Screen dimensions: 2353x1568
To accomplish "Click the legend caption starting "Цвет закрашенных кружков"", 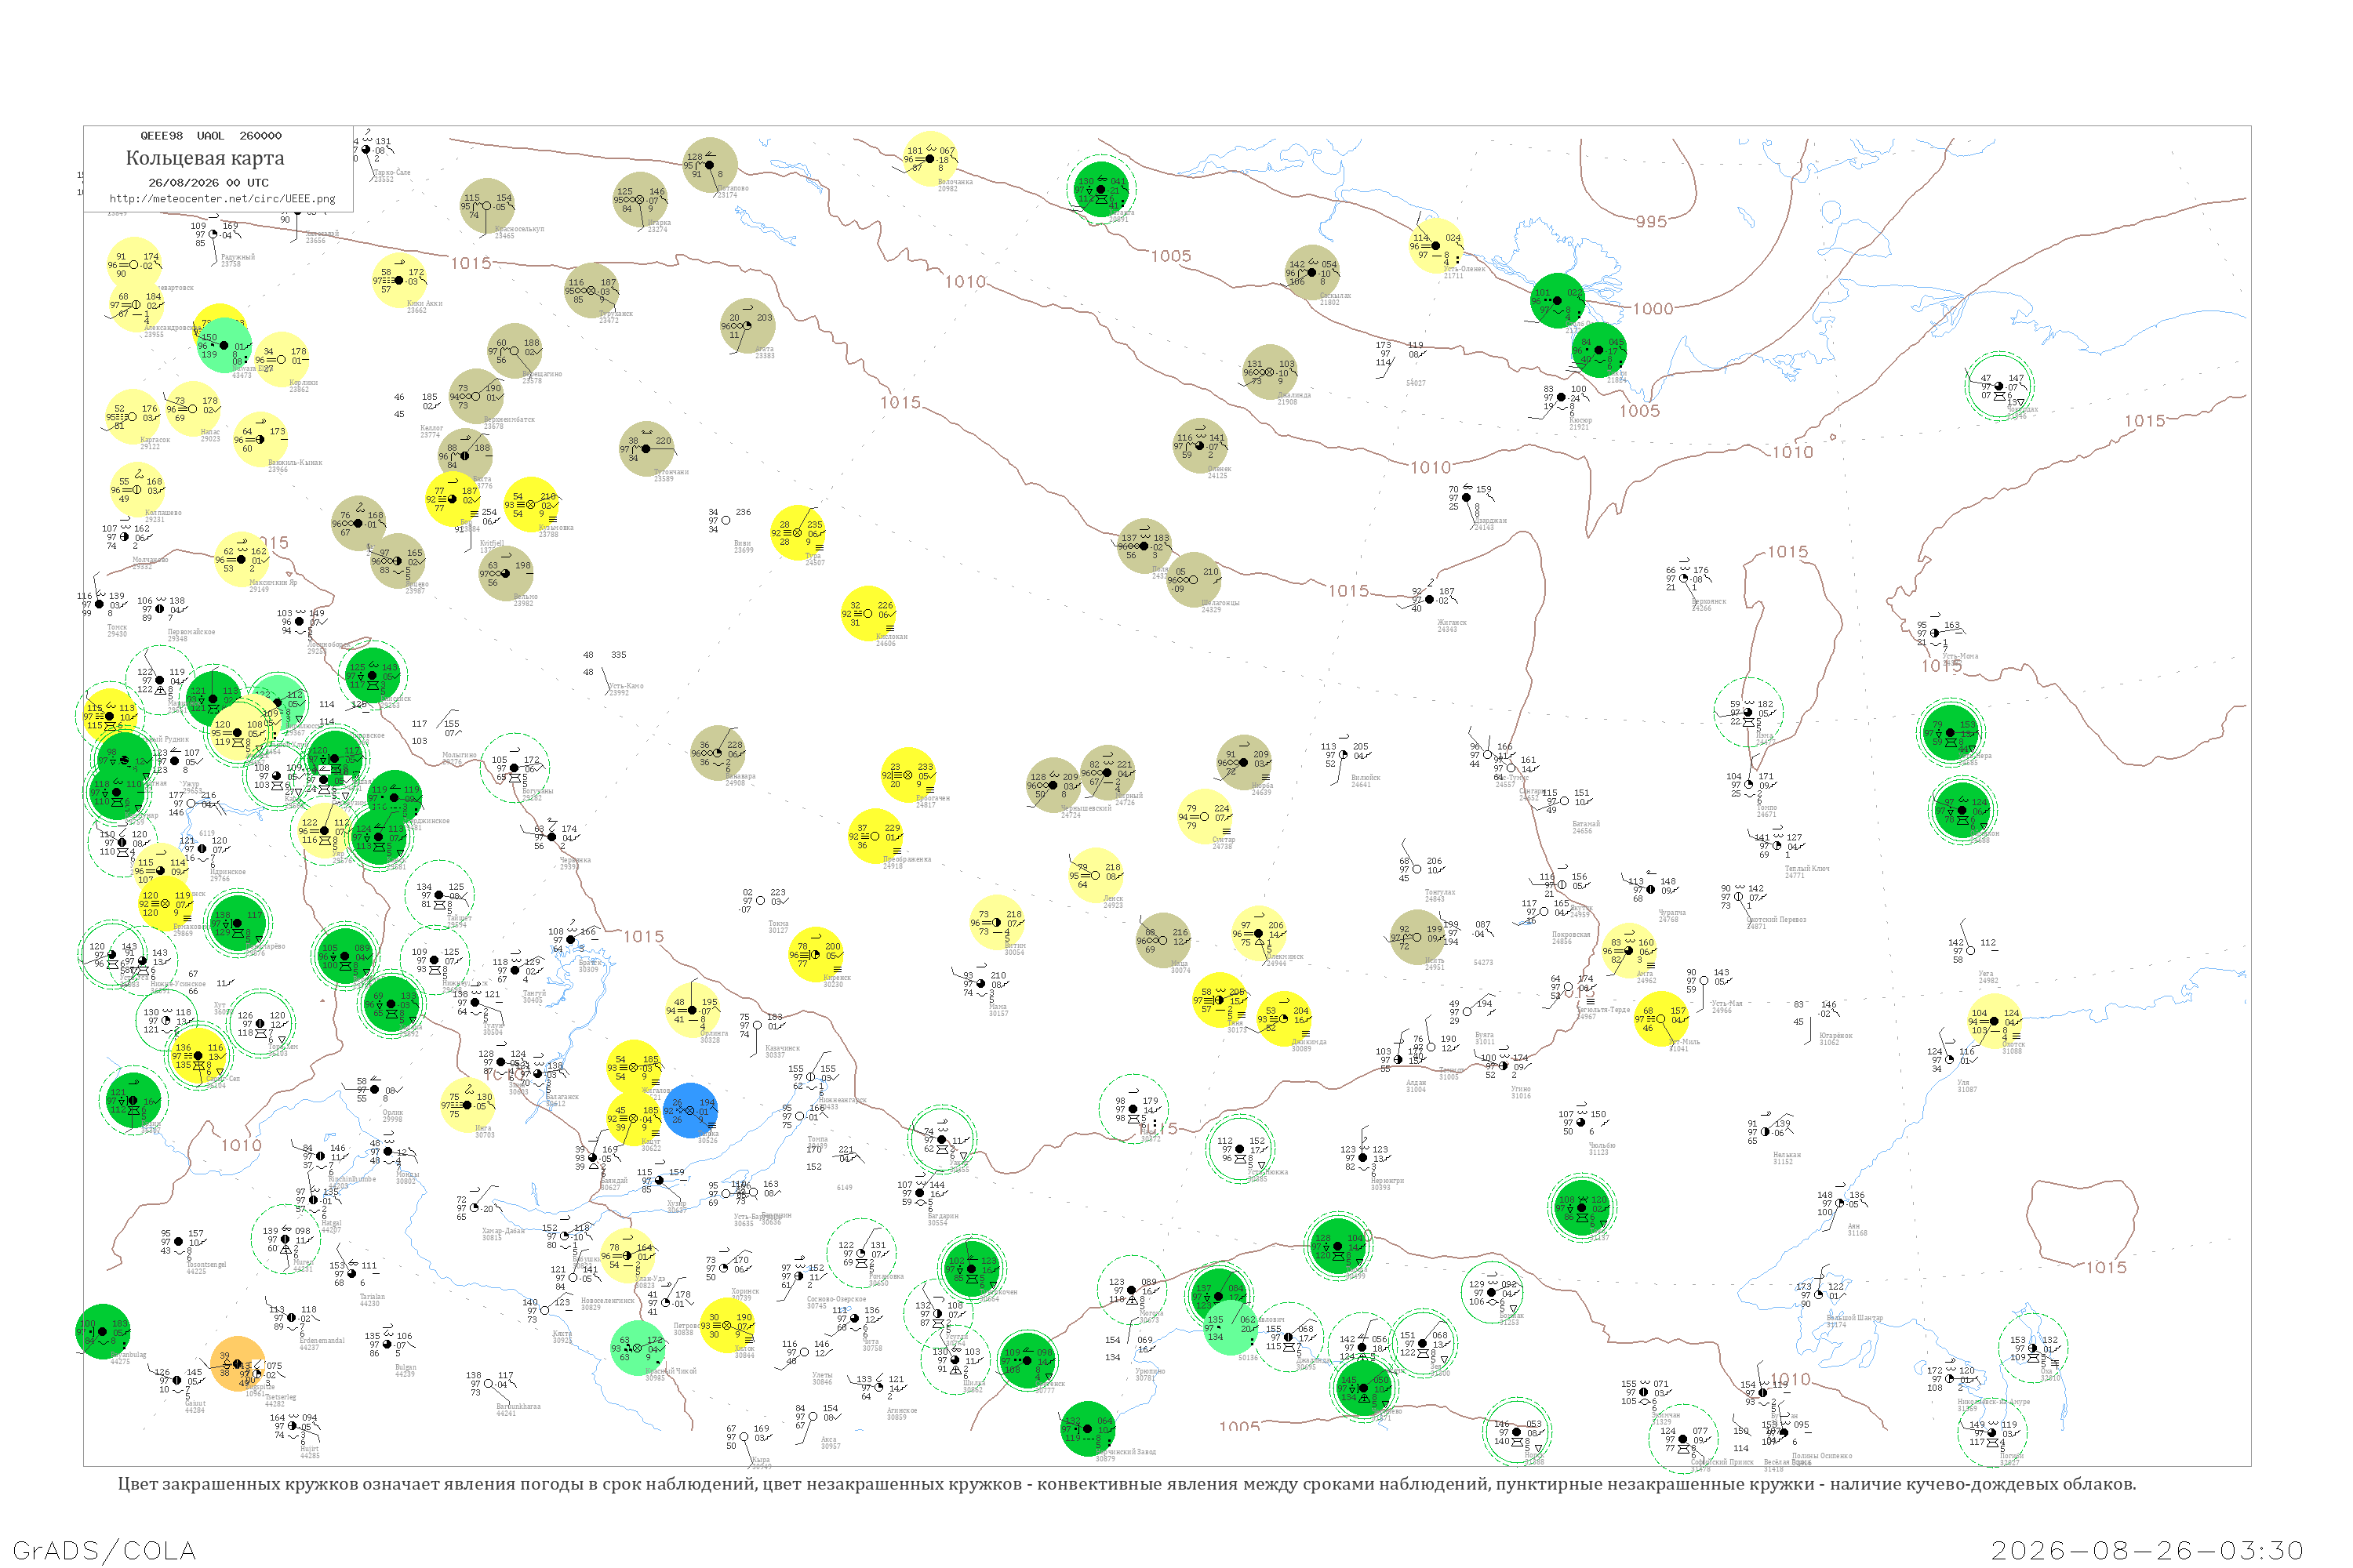I will 1126,1484.
